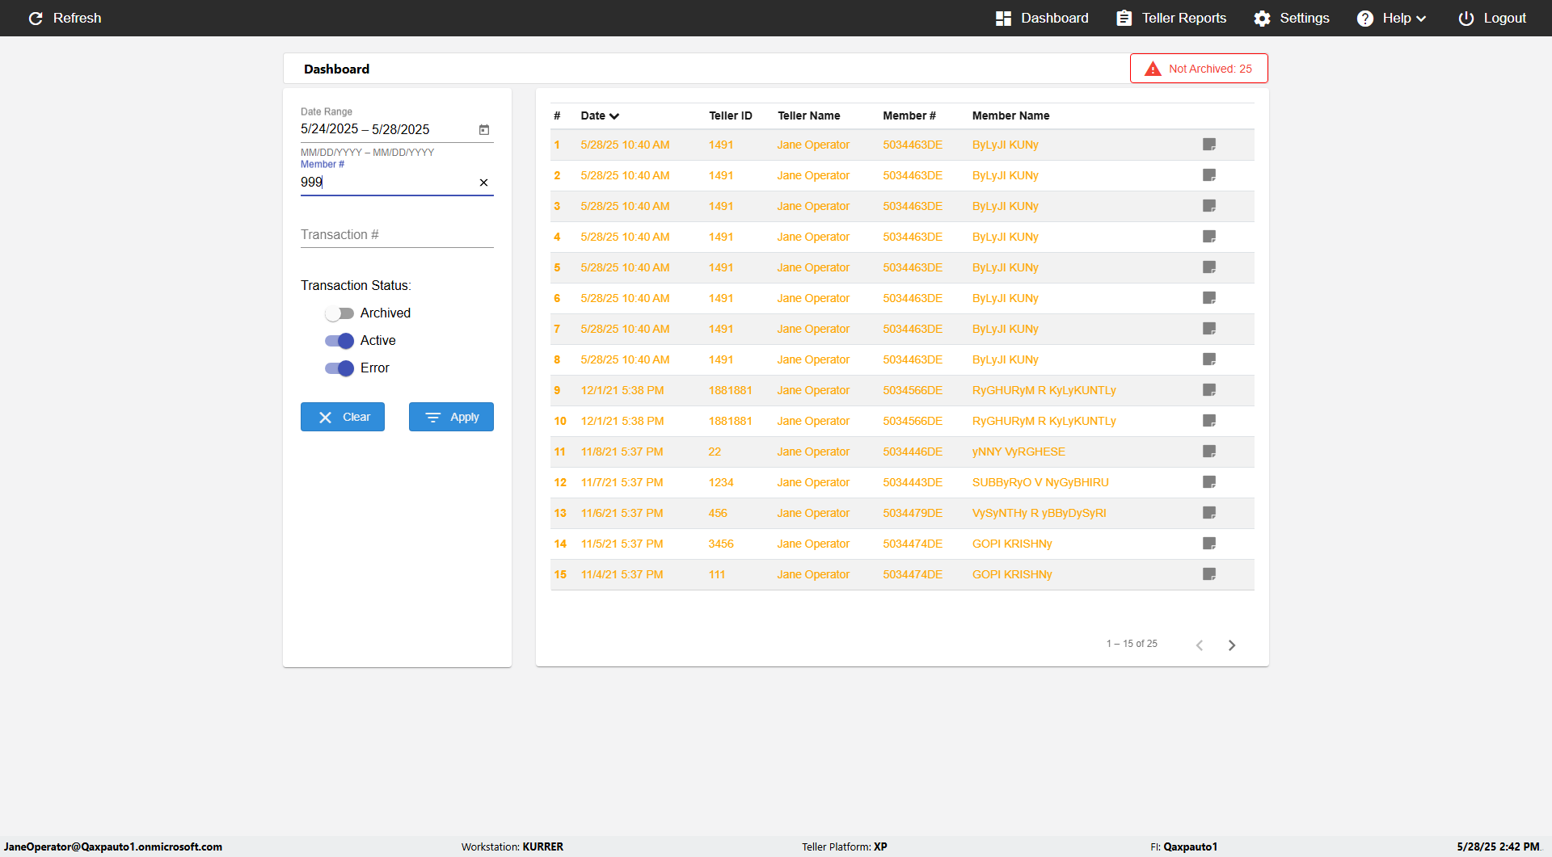Click the date and time in status bar
This screenshot has width=1552, height=857.
click(1499, 846)
